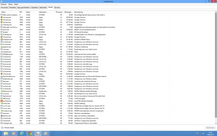
Task: Click the Windows Verkenner description text
Action: click(x=81, y=47)
